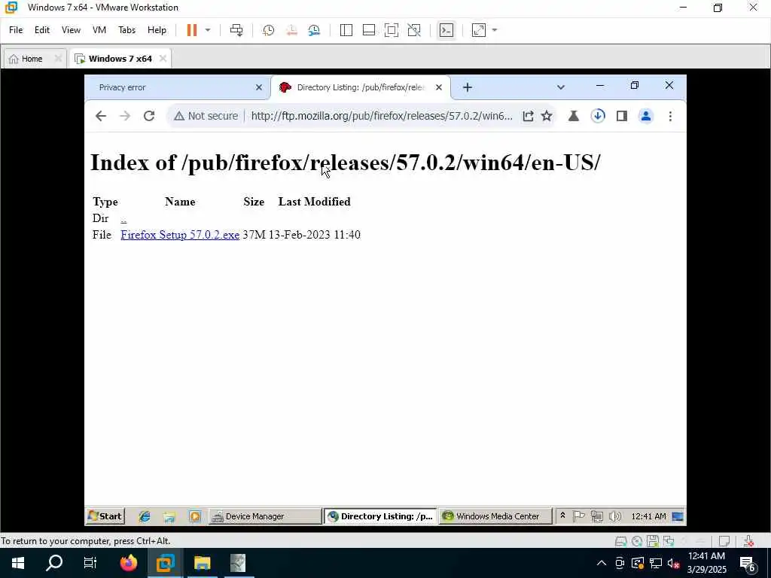Click the stretch guest display icon
The height and width of the screenshot is (578, 771).
point(478,30)
